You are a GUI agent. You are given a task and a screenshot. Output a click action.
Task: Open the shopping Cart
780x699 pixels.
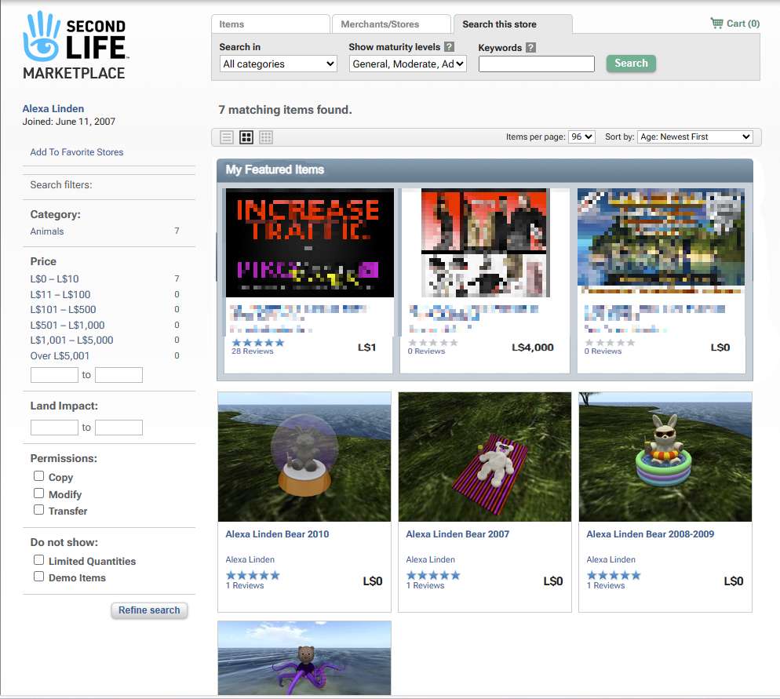click(x=734, y=24)
